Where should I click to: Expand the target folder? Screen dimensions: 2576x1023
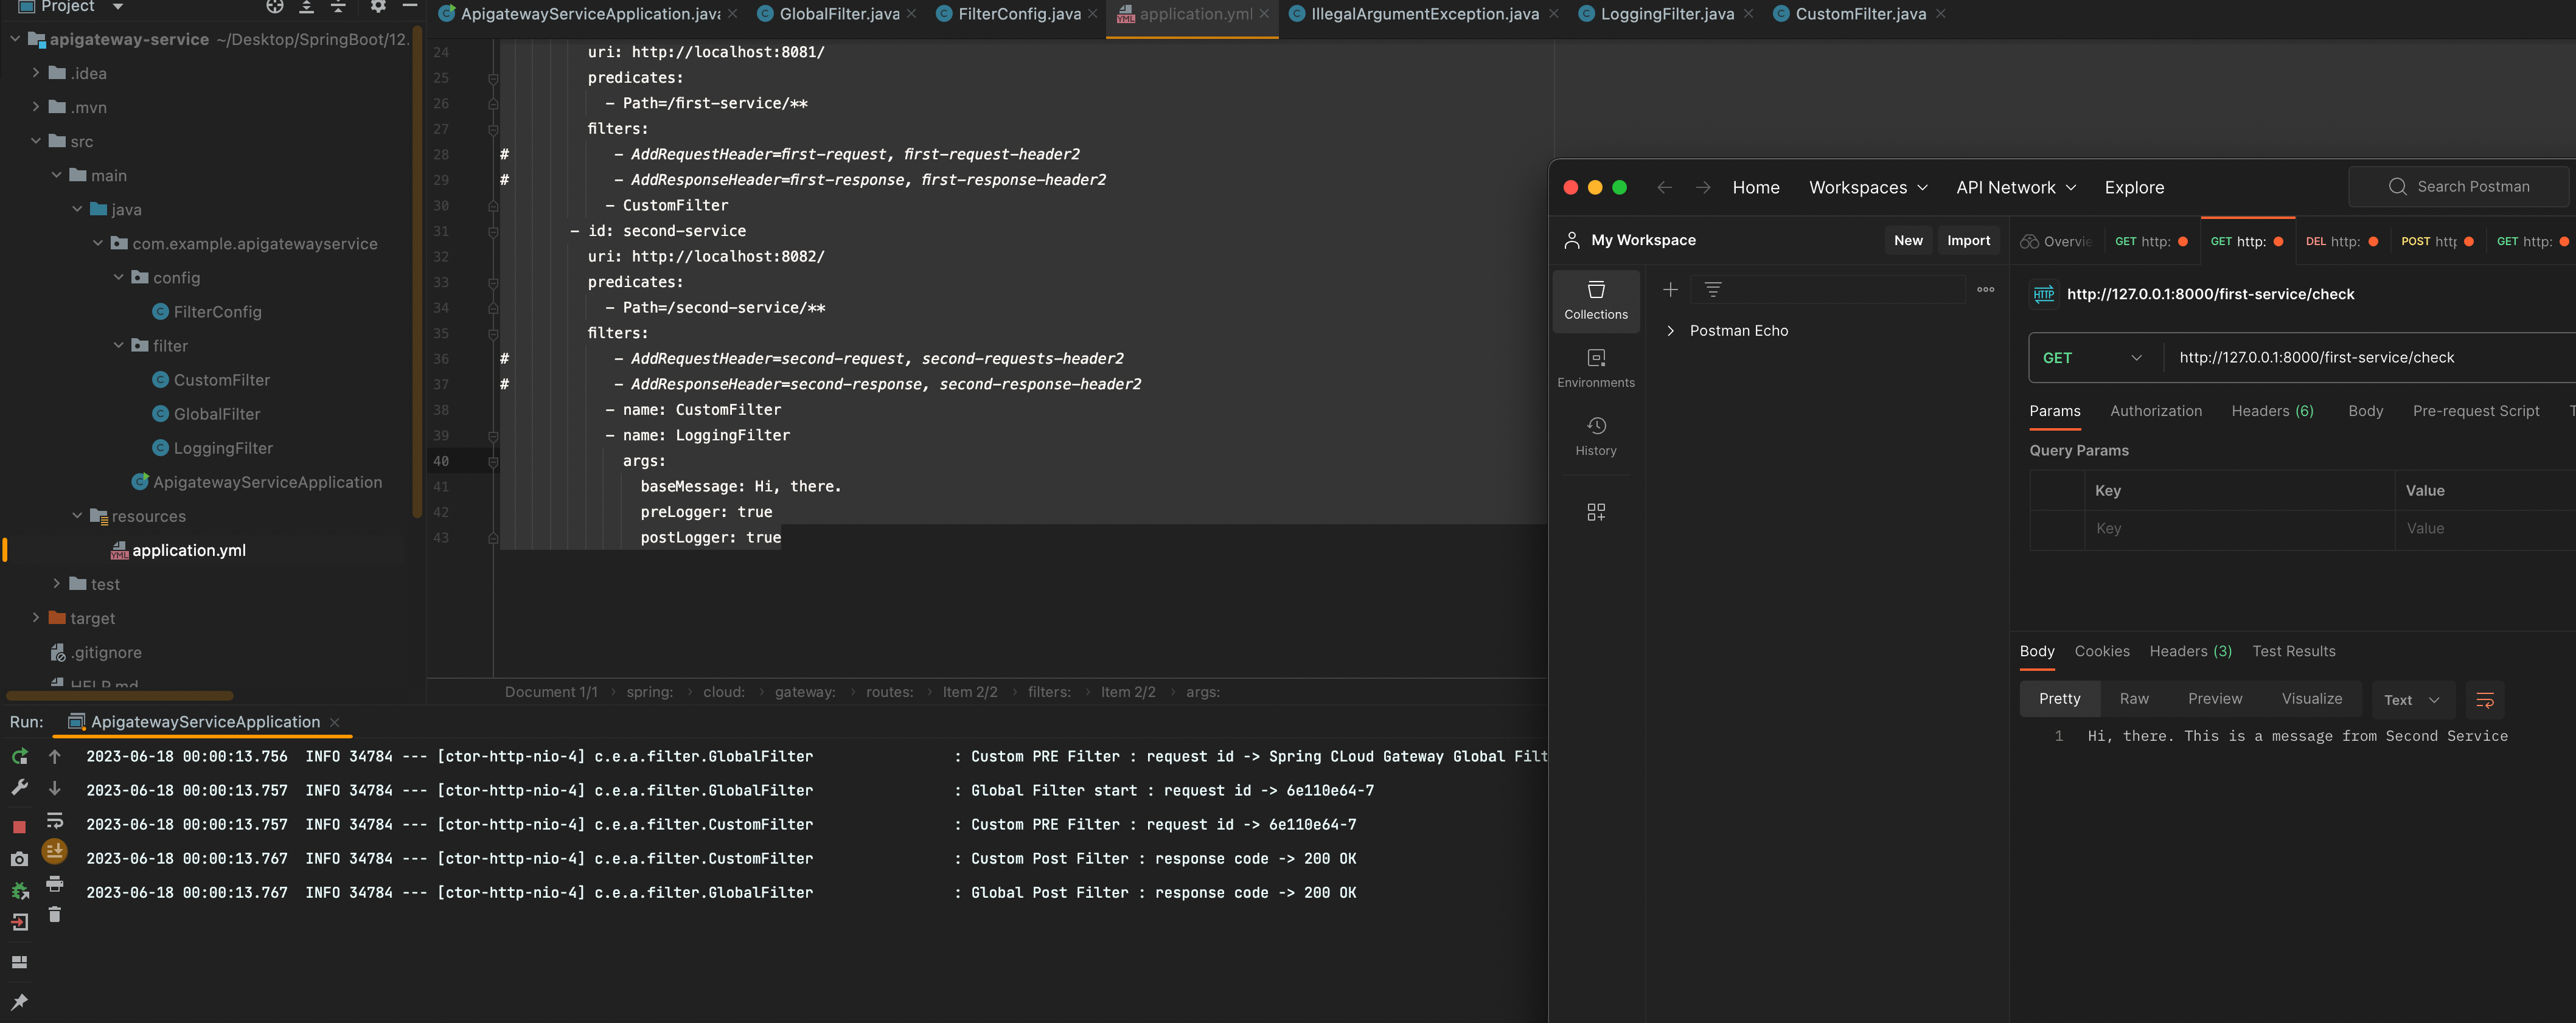(36, 618)
